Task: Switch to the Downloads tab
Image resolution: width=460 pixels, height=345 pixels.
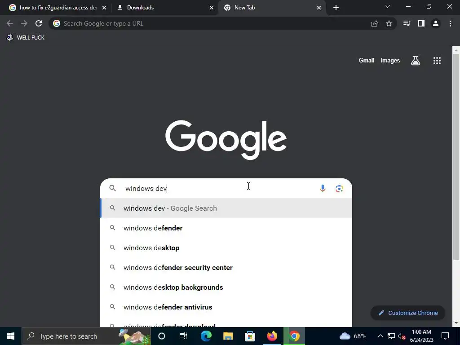Action: click(164, 8)
